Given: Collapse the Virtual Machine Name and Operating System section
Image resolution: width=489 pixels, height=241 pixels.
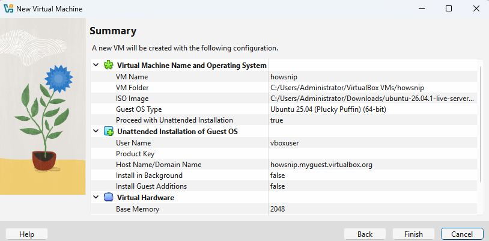Looking at the screenshot, I should click(96, 66).
